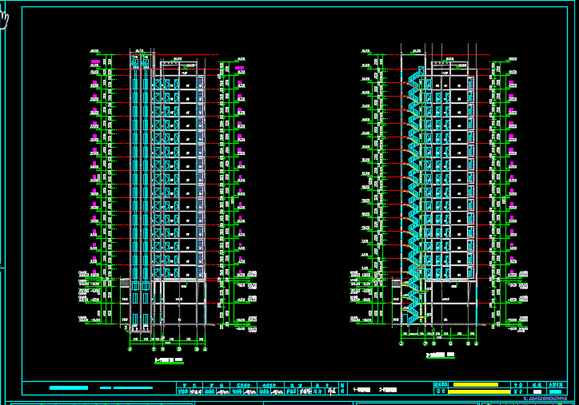Screen dimensions: 579x405
Task: Select the lower yellow bar in title block
Action: (479, 391)
